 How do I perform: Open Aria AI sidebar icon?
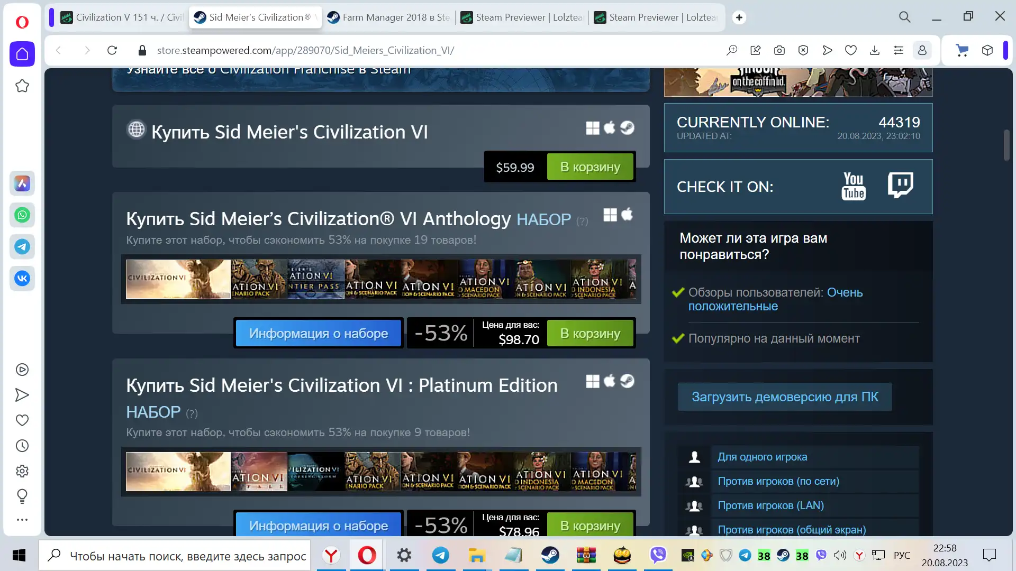pos(22,183)
